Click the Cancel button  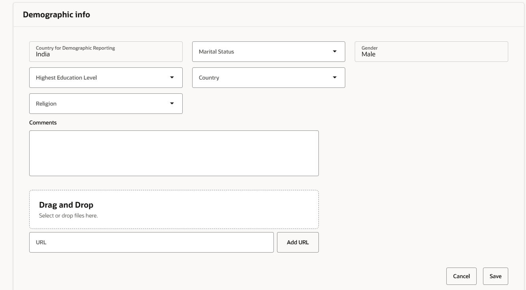461,276
